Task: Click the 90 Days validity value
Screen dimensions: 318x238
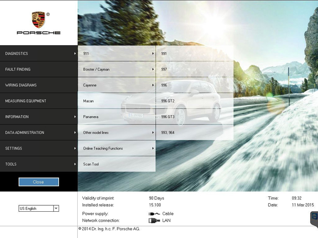Action: click(x=157, y=198)
